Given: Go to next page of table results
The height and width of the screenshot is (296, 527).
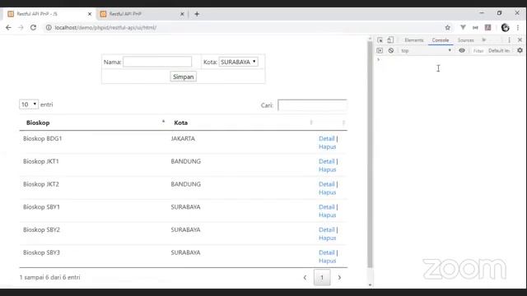Looking at the screenshot, I should (x=339, y=278).
